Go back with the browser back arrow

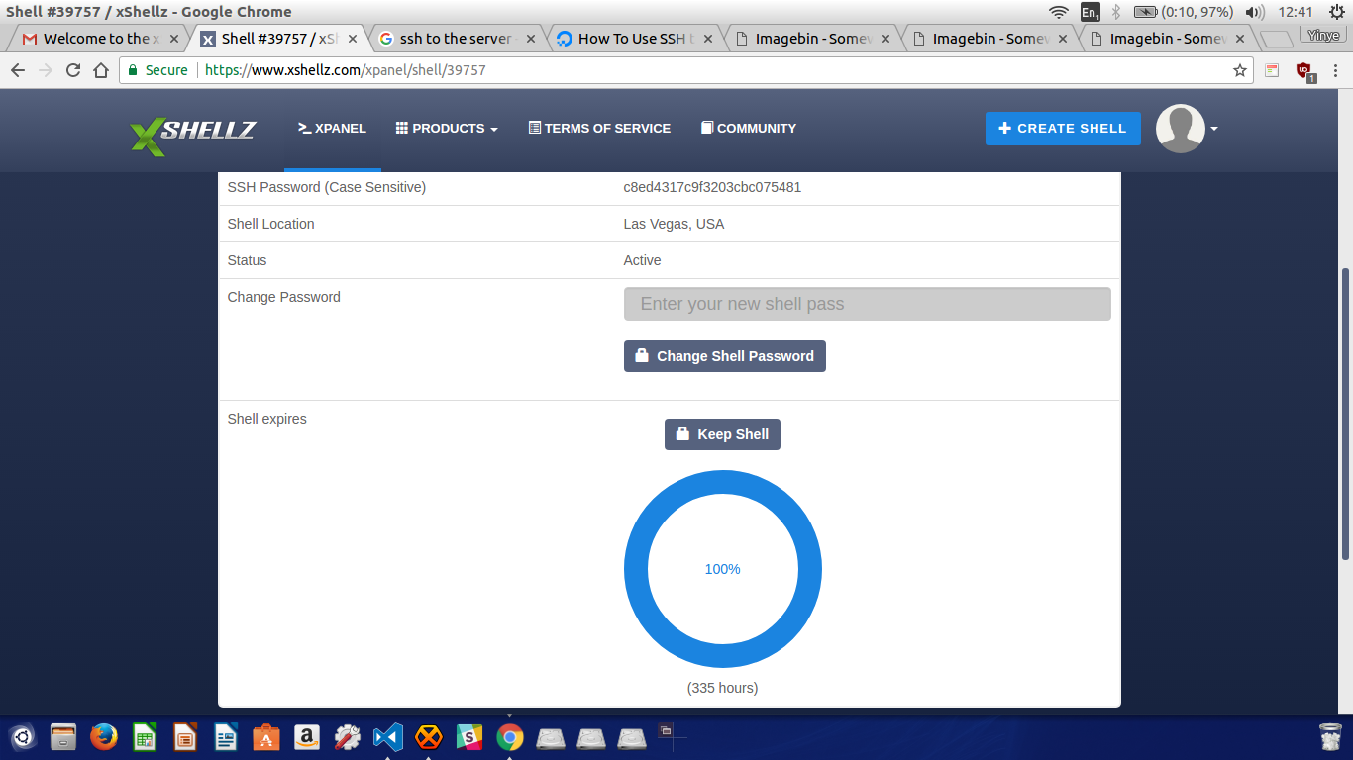(x=18, y=70)
